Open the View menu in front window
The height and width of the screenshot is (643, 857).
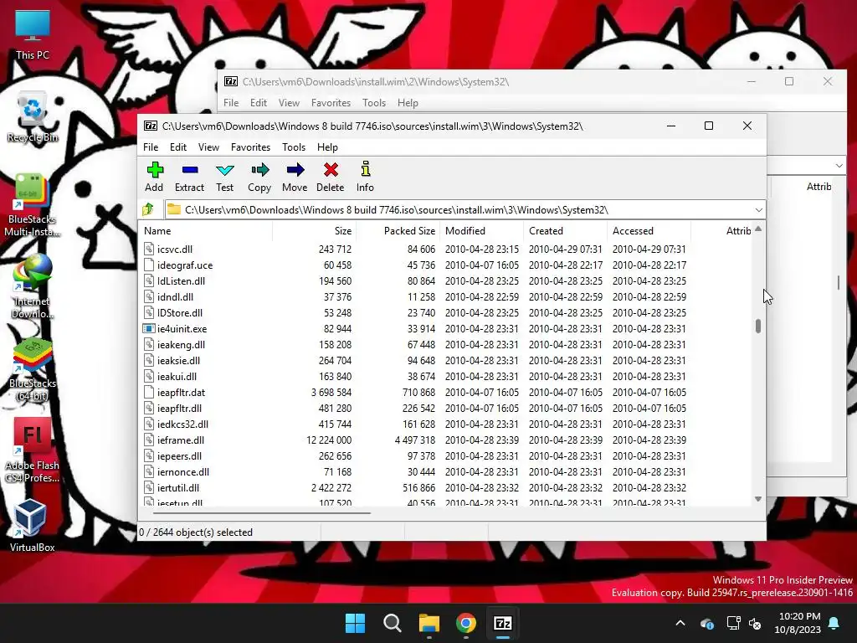[x=208, y=147]
